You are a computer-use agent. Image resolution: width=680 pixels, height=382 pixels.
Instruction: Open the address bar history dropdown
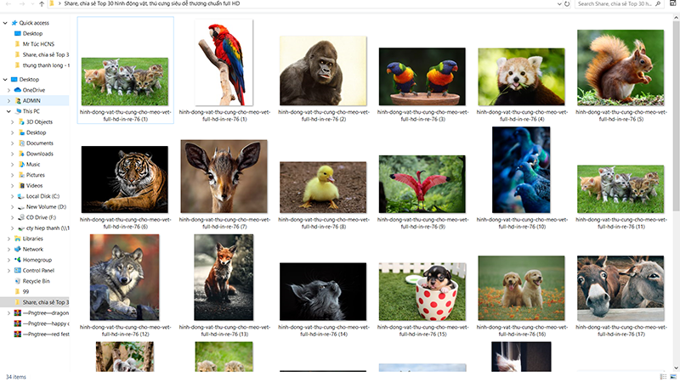[x=559, y=4]
